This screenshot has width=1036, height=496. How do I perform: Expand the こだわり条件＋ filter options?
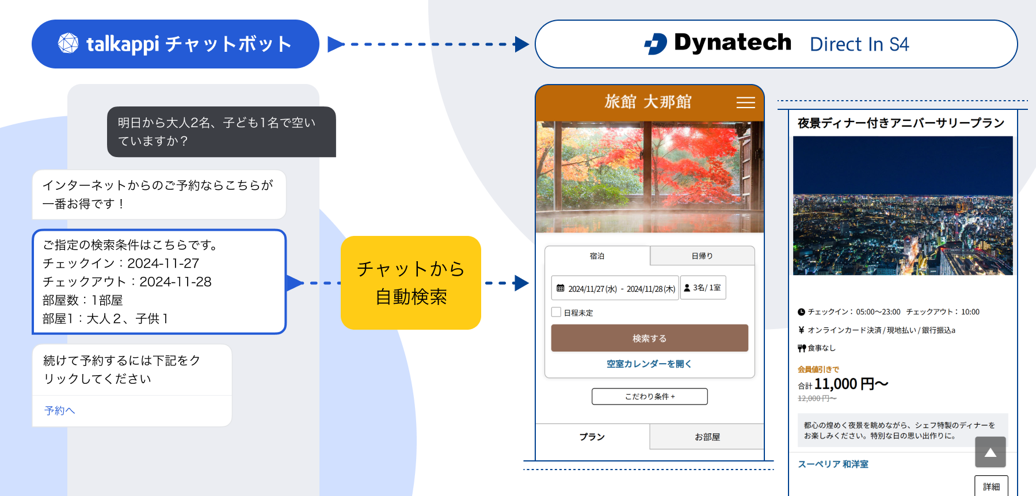tap(650, 396)
